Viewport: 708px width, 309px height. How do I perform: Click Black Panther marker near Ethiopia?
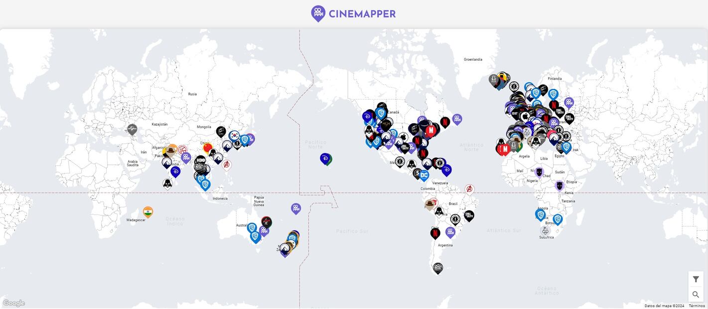coord(560,185)
